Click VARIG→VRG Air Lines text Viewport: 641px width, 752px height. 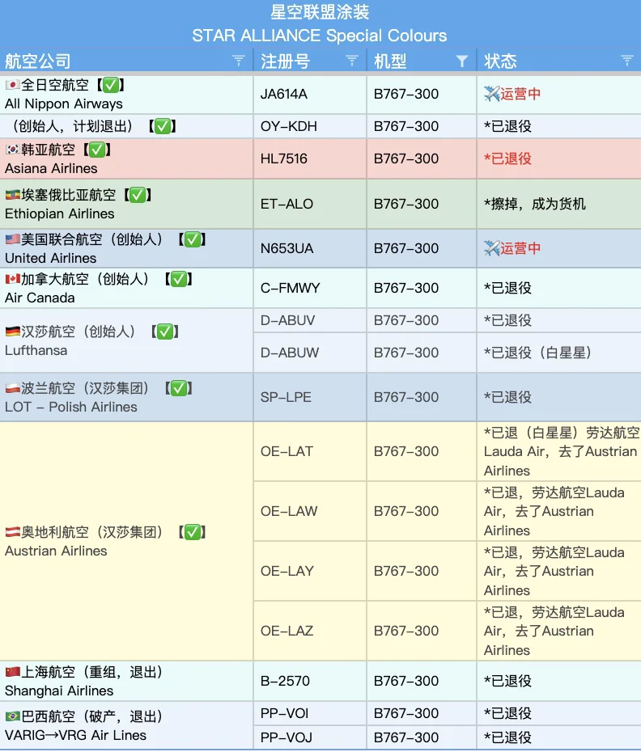tap(75, 735)
